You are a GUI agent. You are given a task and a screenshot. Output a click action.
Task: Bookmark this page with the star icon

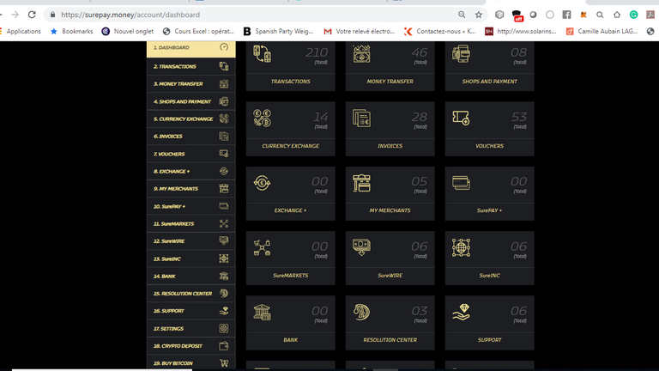click(478, 15)
